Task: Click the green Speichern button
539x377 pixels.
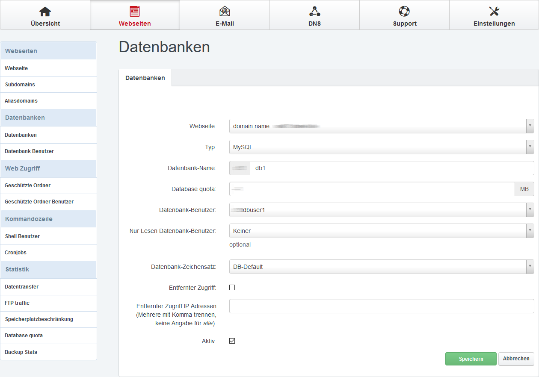Action: [x=471, y=359]
